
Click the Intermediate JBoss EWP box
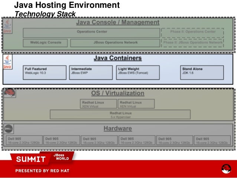coord(91,72)
